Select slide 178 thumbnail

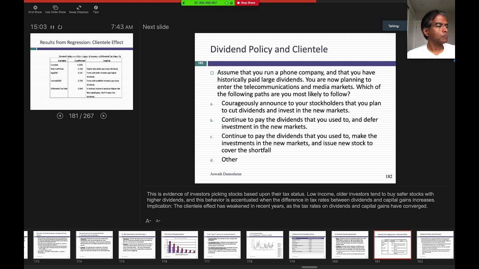click(x=265, y=245)
